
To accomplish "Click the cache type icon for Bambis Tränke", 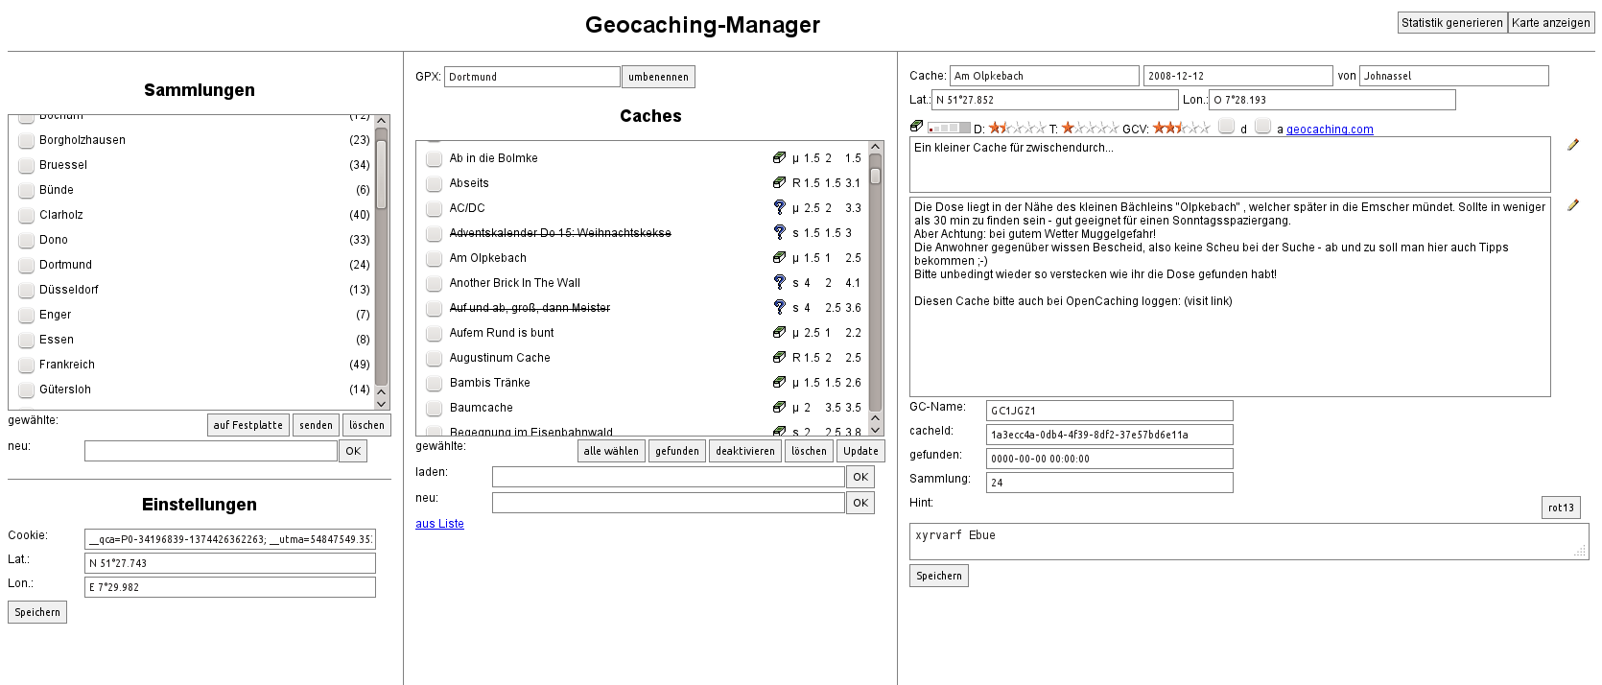I will pos(779,382).
